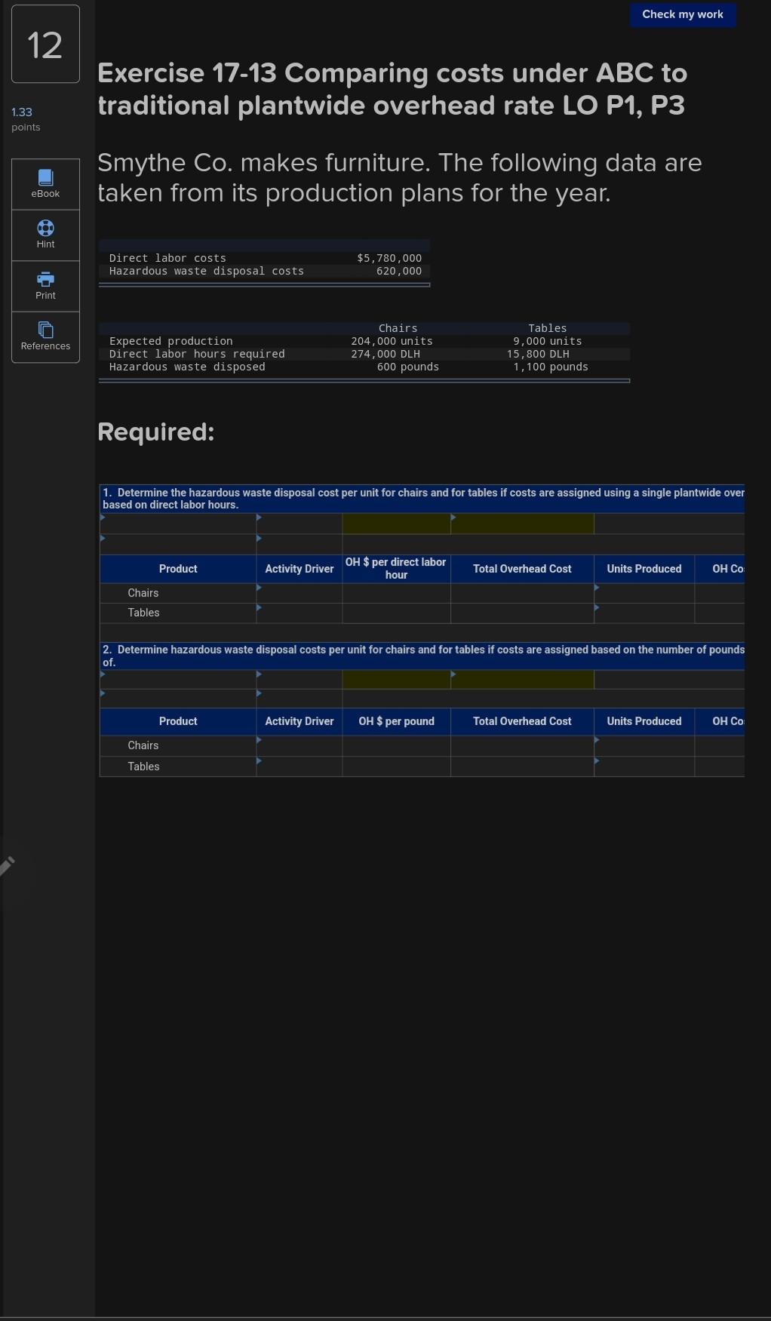Image resolution: width=771 pixels, height=1321 pixels.
Task: Open the highlighted yellow dropdown cell in part 1
Action: 522,524
